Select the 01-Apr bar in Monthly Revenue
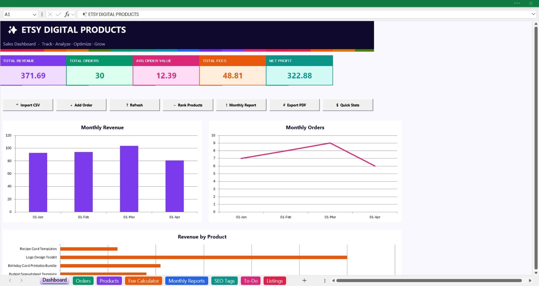 (175, 186)
